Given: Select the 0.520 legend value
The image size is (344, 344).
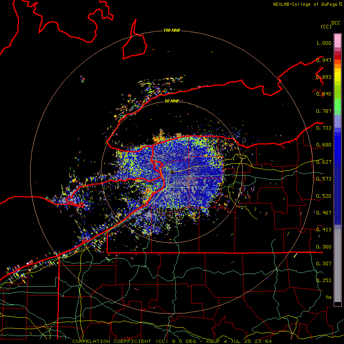Looking at the screenshot, I should click(324, 196).
